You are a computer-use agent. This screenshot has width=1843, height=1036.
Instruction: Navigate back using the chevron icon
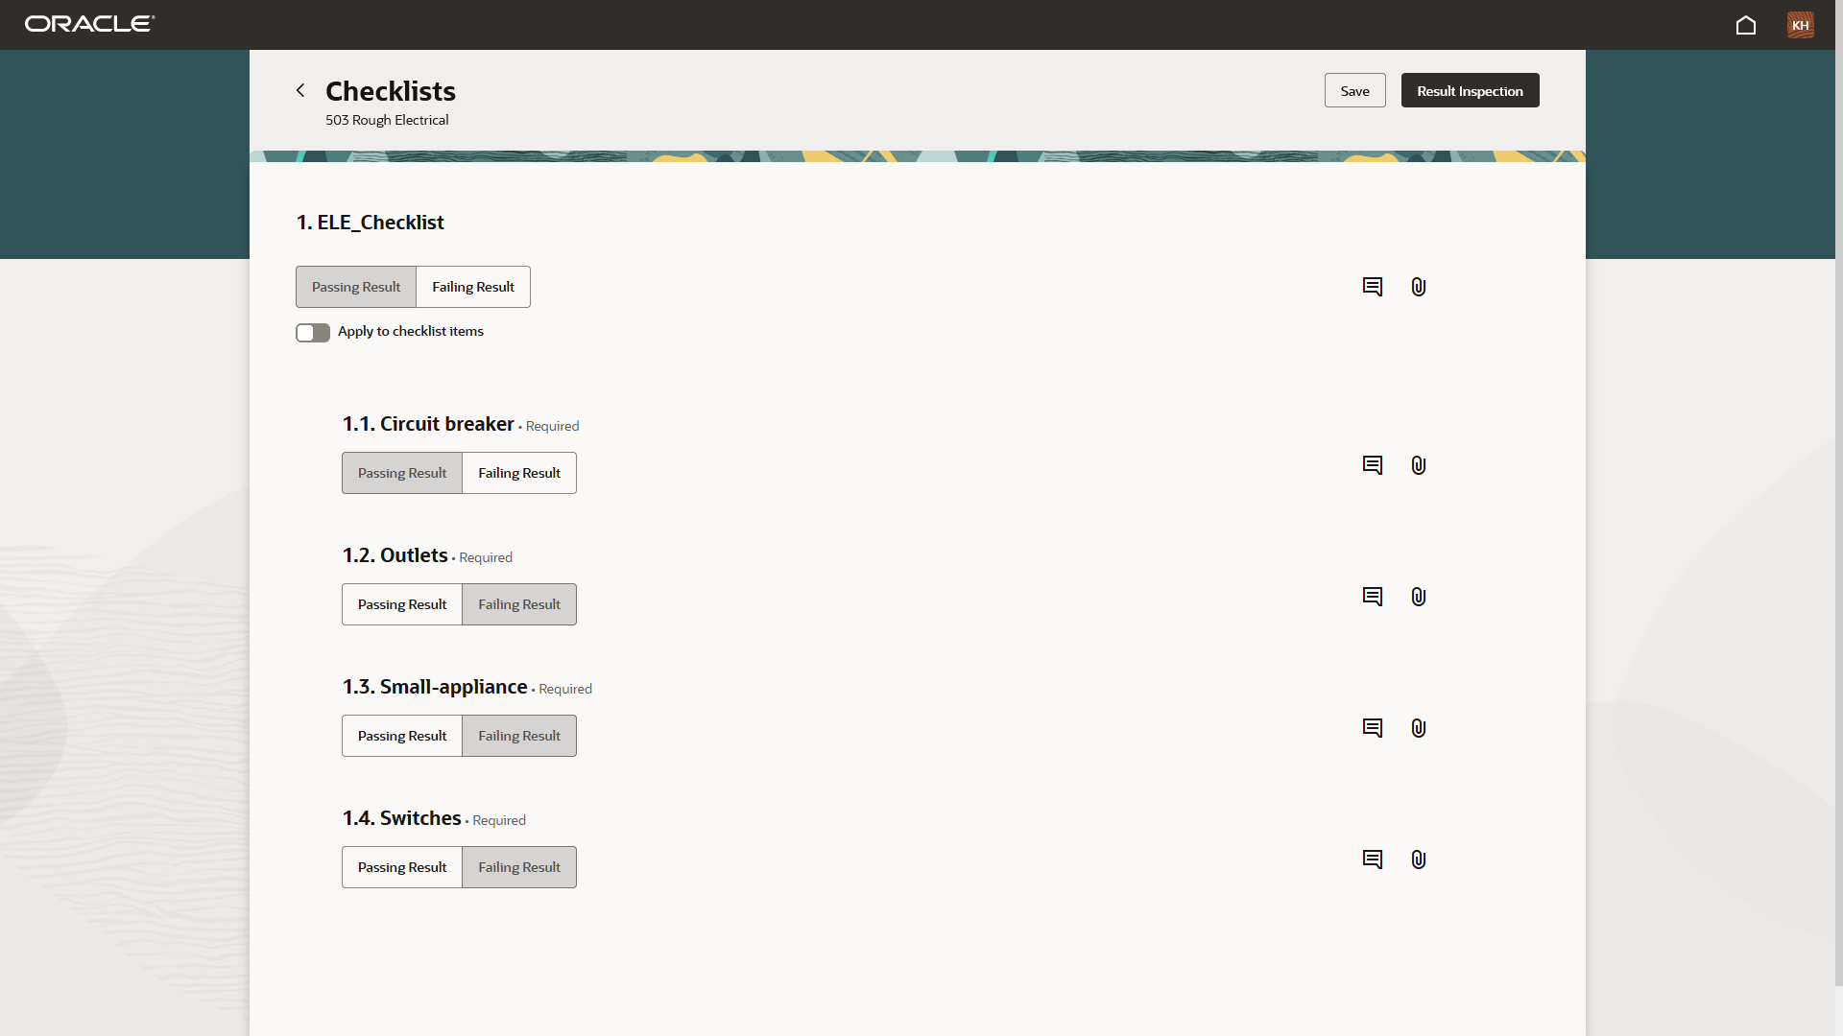click(300, 90)
